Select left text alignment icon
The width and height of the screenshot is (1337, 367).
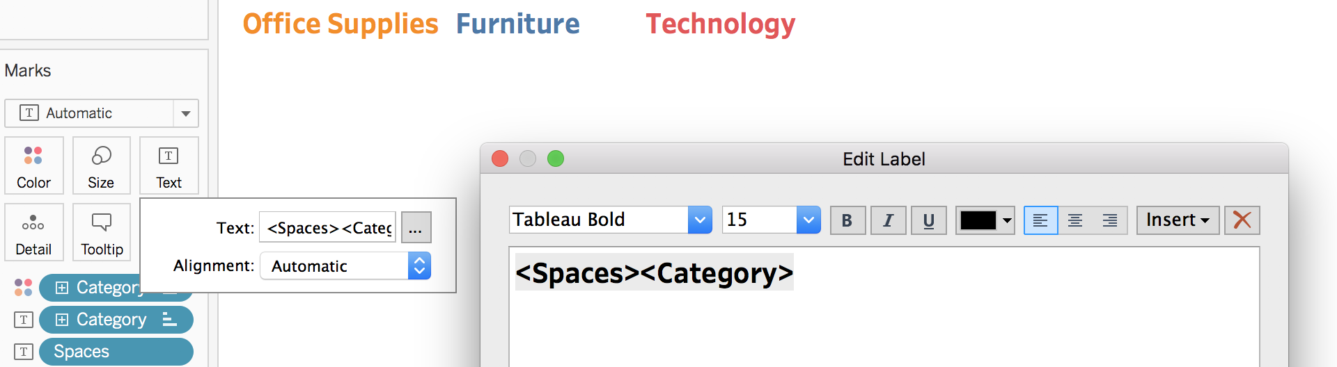pos(1040,220)
